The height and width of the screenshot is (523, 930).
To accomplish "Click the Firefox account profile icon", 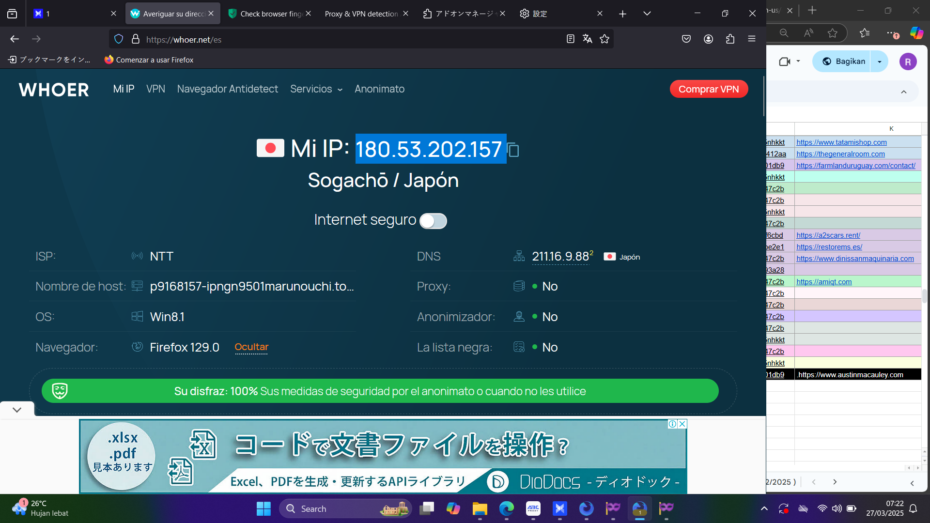I will point(708,39).
